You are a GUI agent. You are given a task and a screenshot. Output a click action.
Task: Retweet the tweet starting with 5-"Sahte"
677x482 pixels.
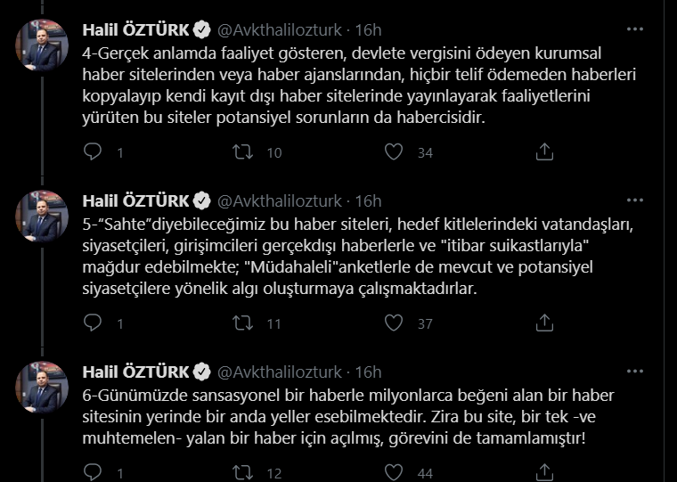point(243,324)
